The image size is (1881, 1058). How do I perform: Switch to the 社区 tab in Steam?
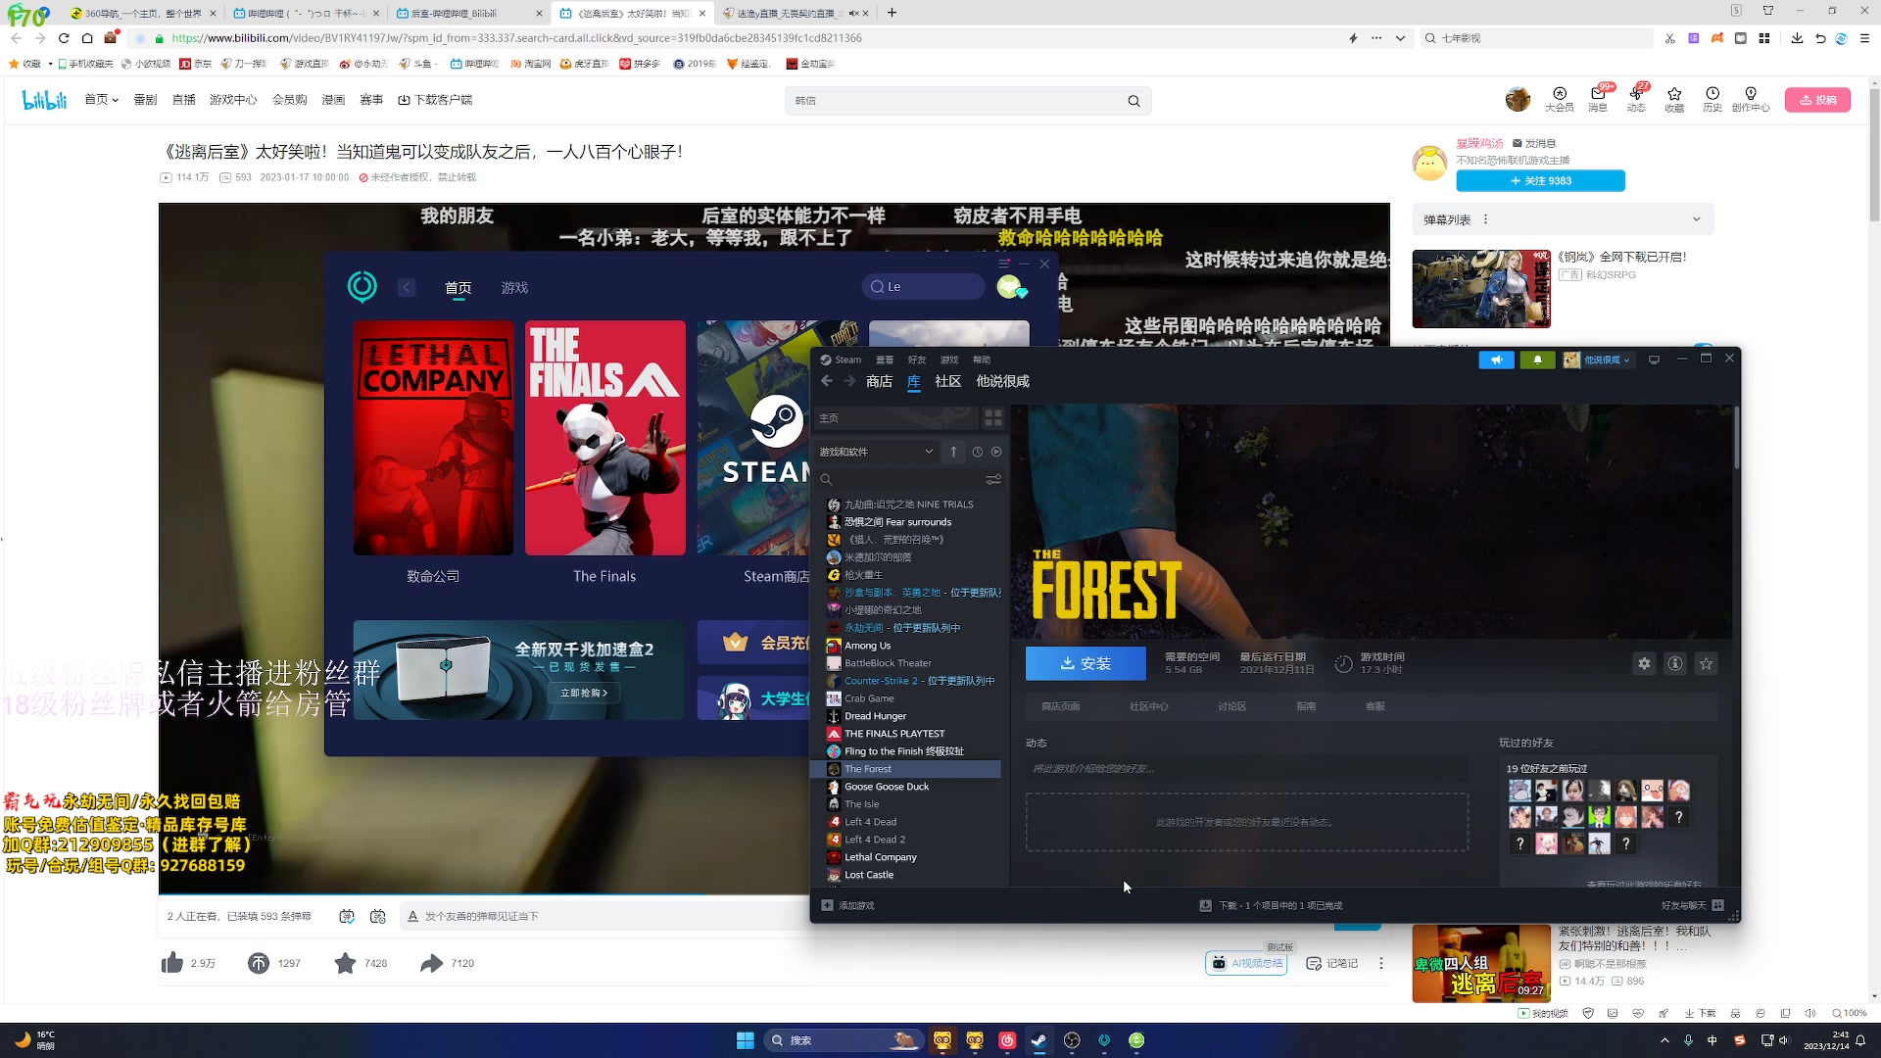click(x=947, y=381)
